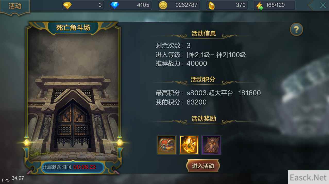Screen dimensions: 329x184
Task: Tap the 死亡角斗场 card title
Action: click(73, 28)
